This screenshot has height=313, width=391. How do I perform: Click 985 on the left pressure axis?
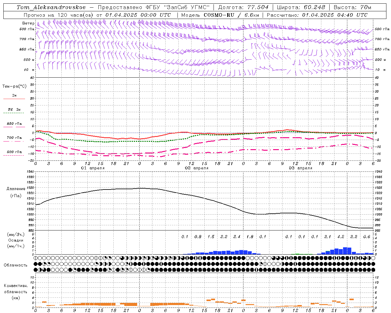point(31,230)
